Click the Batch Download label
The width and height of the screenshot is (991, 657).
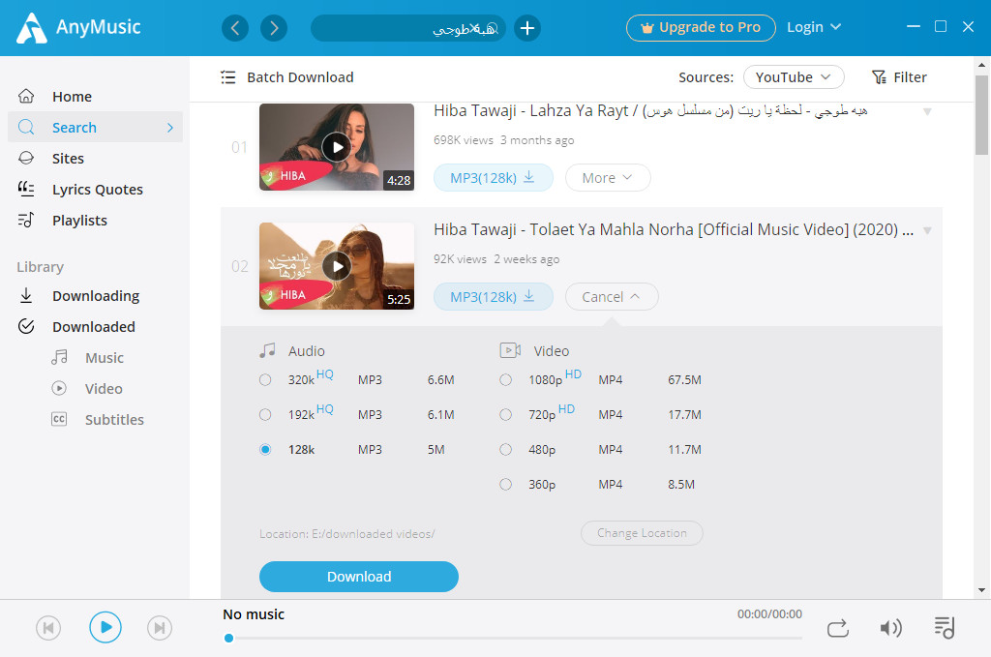click(300, 77)
